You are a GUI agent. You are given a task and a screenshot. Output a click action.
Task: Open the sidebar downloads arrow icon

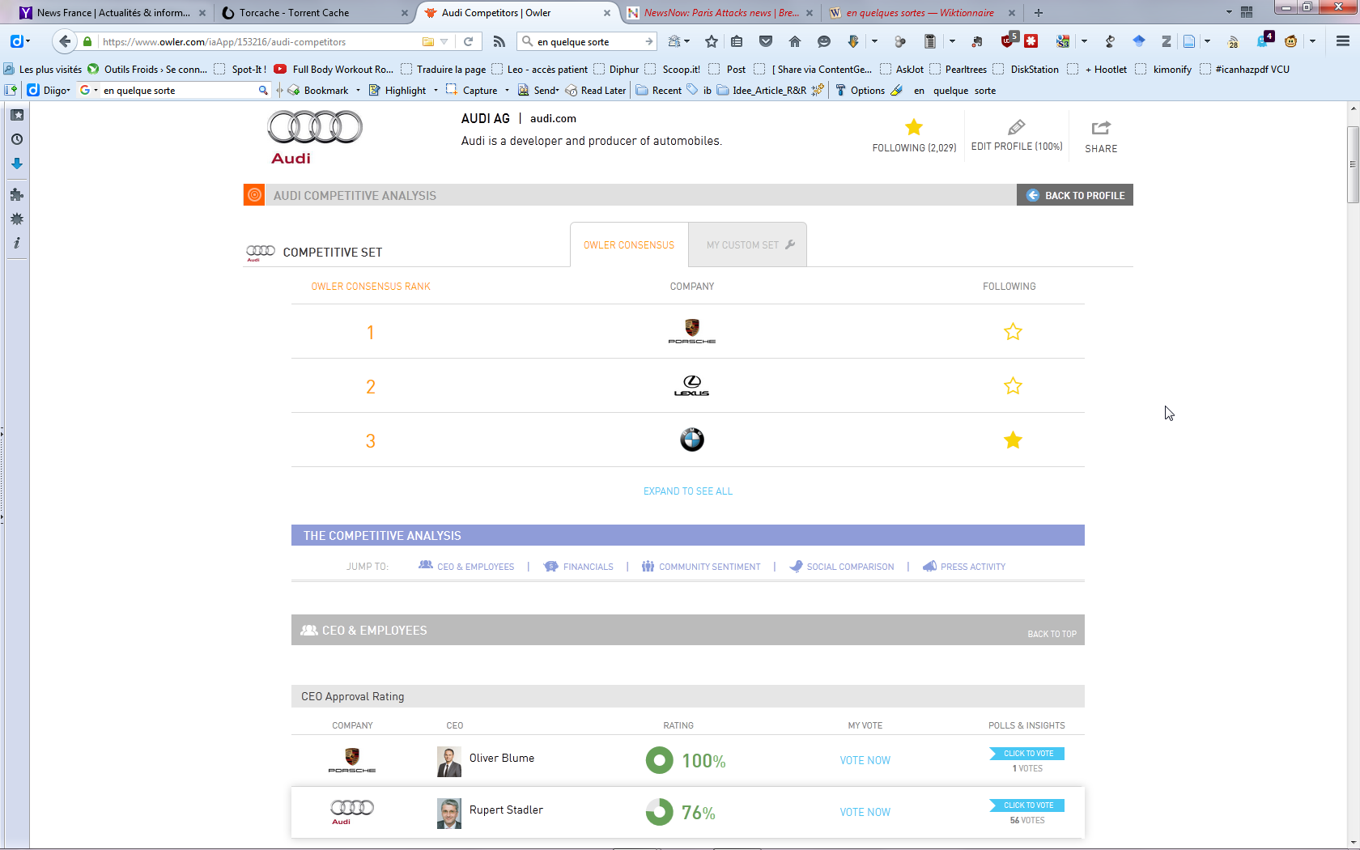point(16,164)
